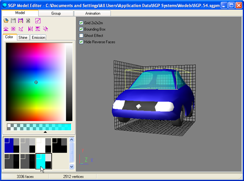The width and height of the screenshot is (244, 181).
Task: Click the magenta diagonal lines icon
Action: [x=46, y=29]
